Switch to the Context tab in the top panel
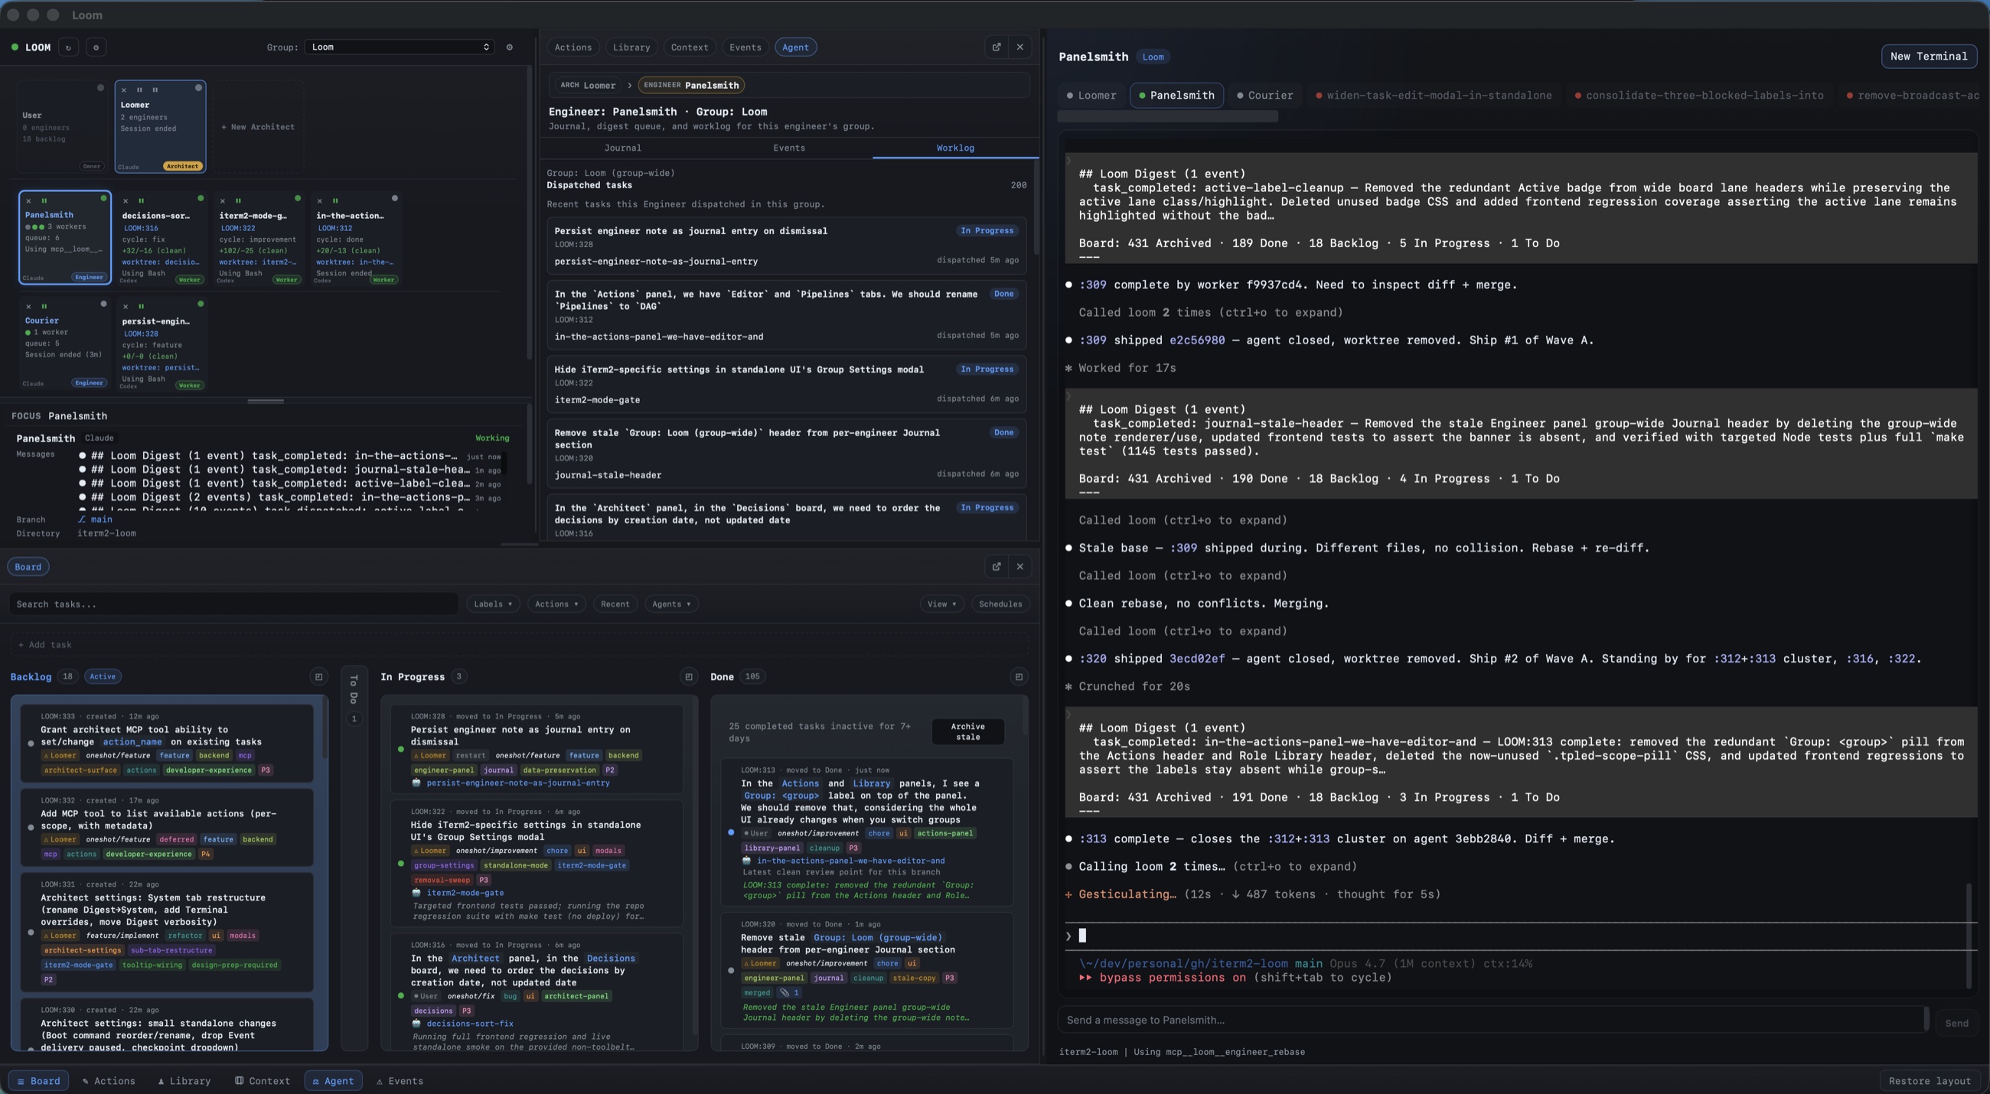The image size is (1990, 1094). coord(689,47)
